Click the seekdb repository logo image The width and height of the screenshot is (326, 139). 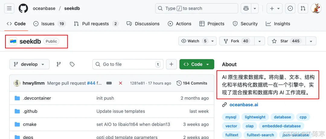point(13,41)
